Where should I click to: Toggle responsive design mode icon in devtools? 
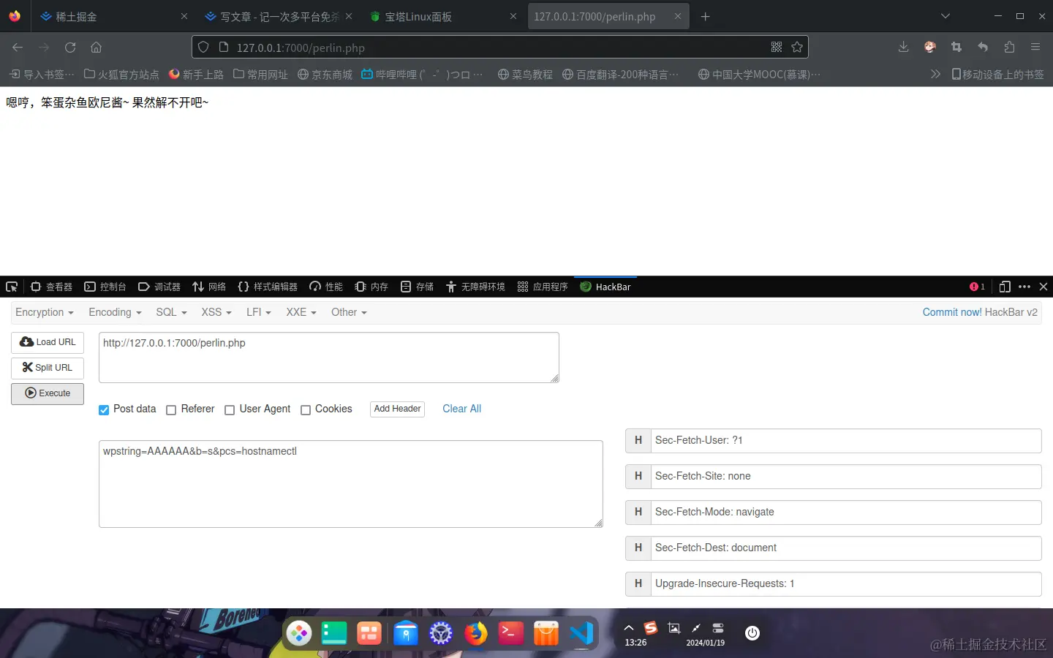pyautogui.click(x=1005, y=287)
